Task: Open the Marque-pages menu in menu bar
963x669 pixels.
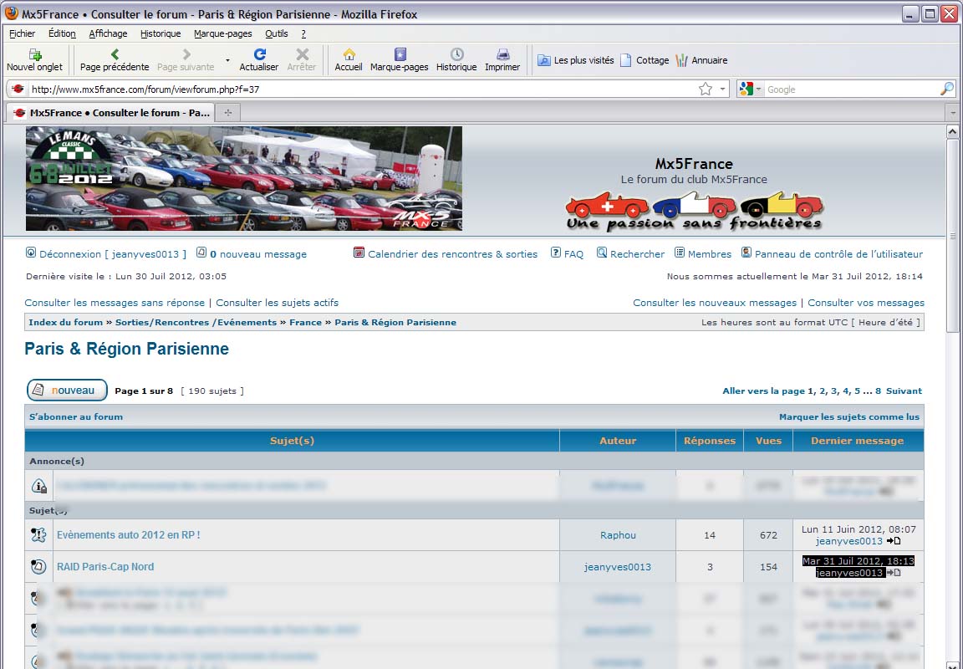Action: (x=223, y=33)
